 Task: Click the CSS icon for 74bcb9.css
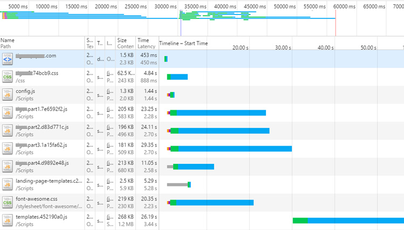click(8, 77)
